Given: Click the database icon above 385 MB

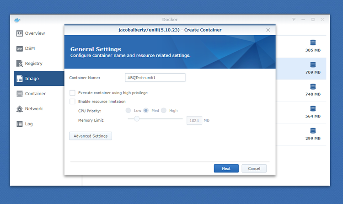Looking at the screenshot, I should click(313, 43).
